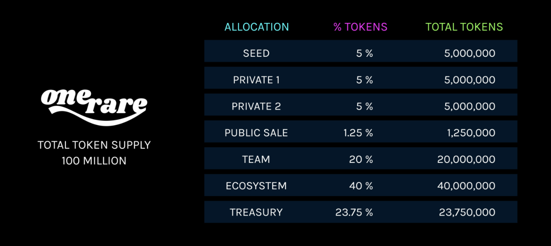This screenshot has width=551, height=246.
Task: Click the 1.25 % token percentage
Action: click(x=358, y=133)
